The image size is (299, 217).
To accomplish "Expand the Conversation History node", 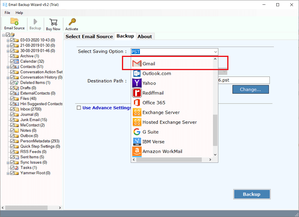I will tap(8, 78).
